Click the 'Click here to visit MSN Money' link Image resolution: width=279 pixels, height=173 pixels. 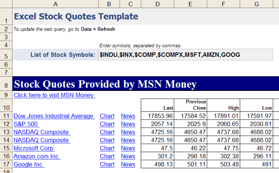click(x=54, y=95)
